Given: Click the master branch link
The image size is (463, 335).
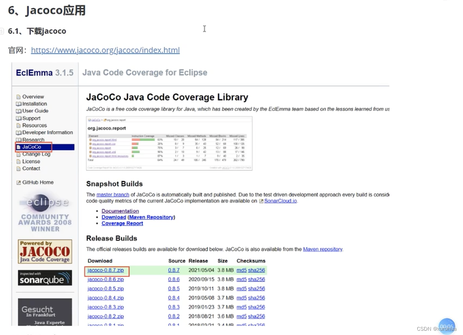Looking at the screenshot, I should [x=113, y=194].
